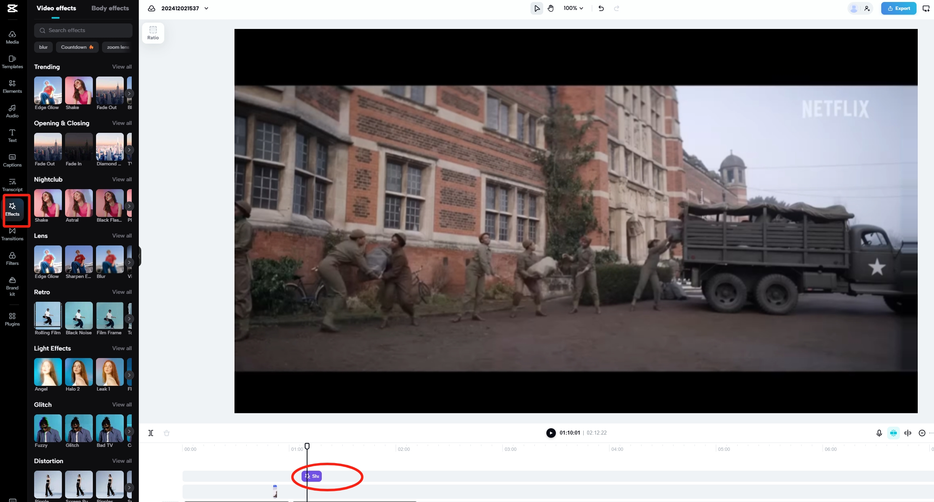Click the microphone record voiceover icon
934x502 pixels.
(x=879, y=433)
